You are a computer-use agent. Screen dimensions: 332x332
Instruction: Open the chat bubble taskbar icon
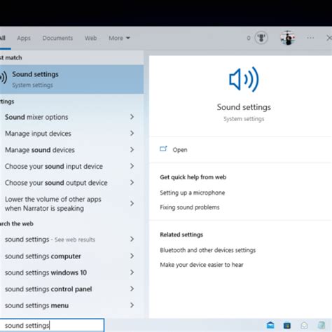click(x=304, y=325)
